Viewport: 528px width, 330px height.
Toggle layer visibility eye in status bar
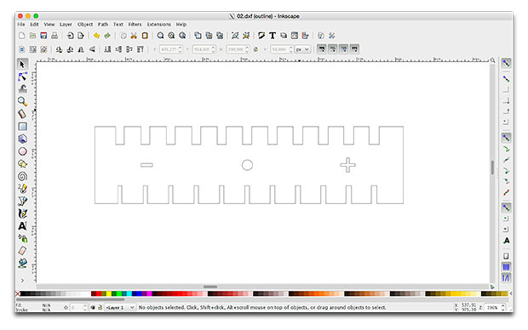93,308
